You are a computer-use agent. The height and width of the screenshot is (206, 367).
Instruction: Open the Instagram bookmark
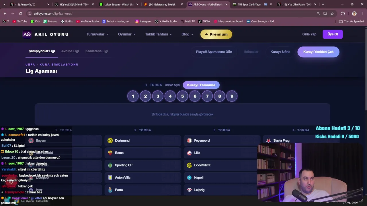tap(143, 21)
